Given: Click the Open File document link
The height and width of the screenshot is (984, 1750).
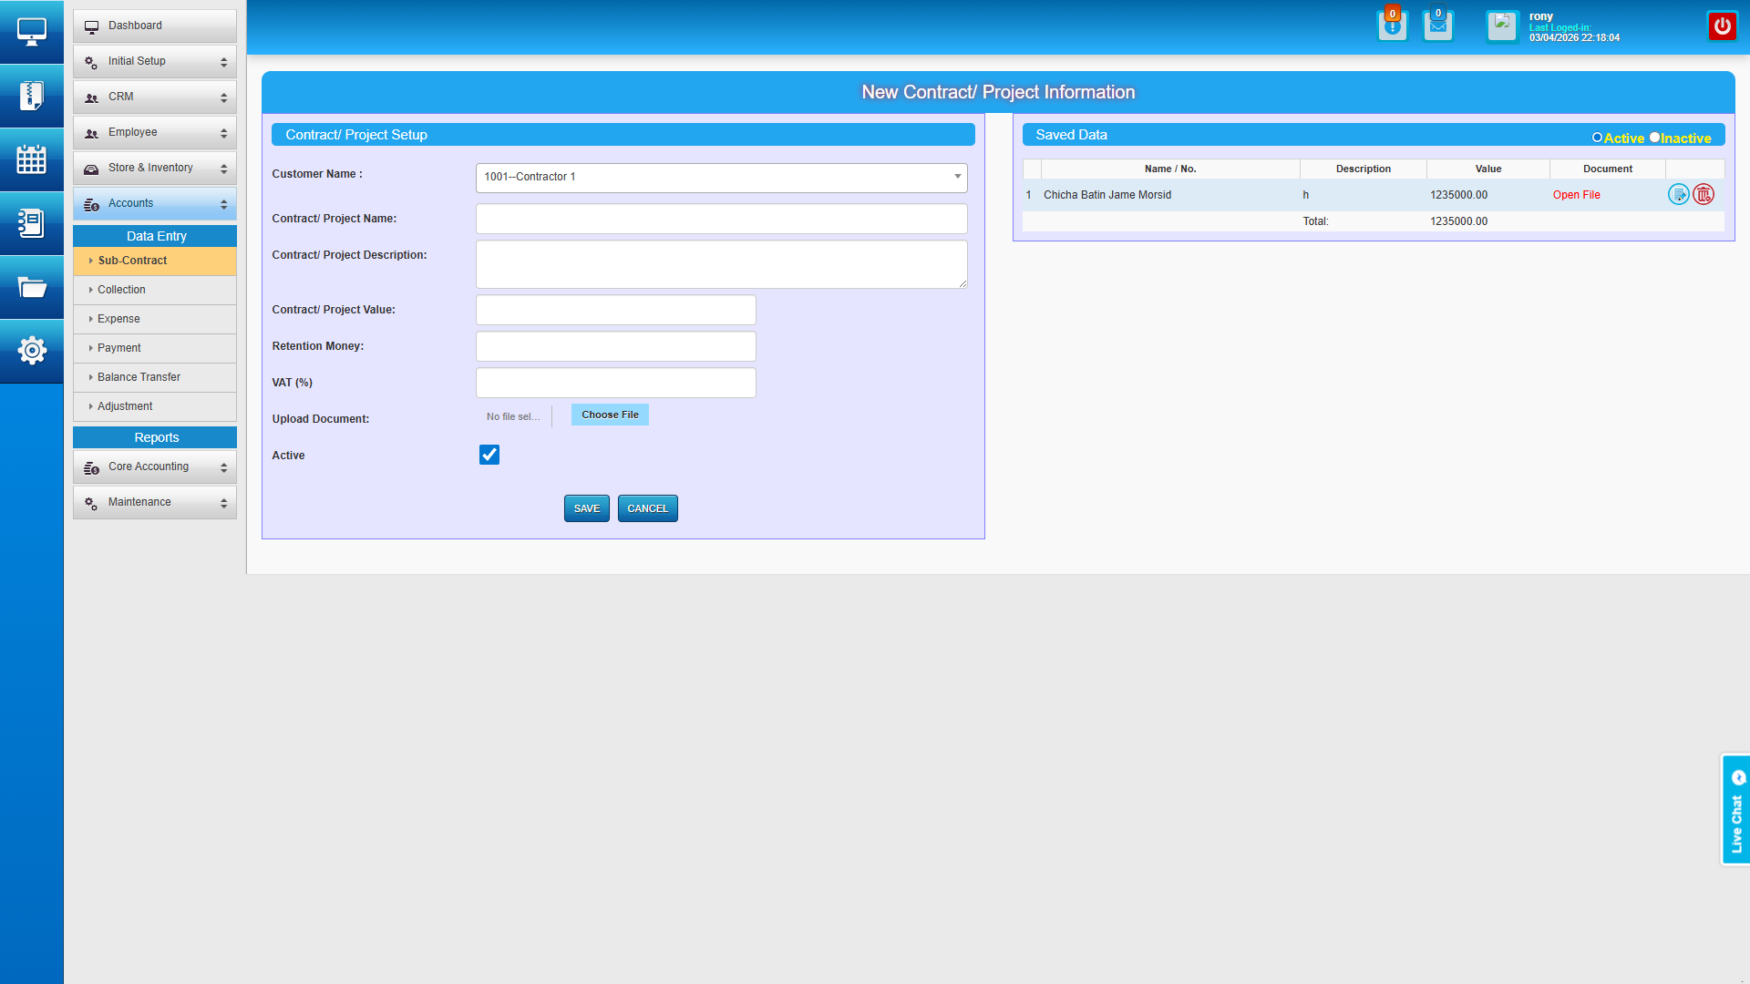Looking at the screenshot, I should [1576, 195].
